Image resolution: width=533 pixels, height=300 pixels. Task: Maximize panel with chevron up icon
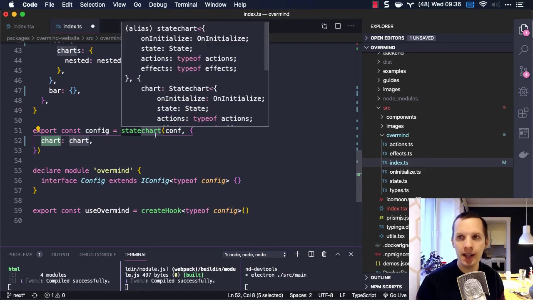click(338, 254)
